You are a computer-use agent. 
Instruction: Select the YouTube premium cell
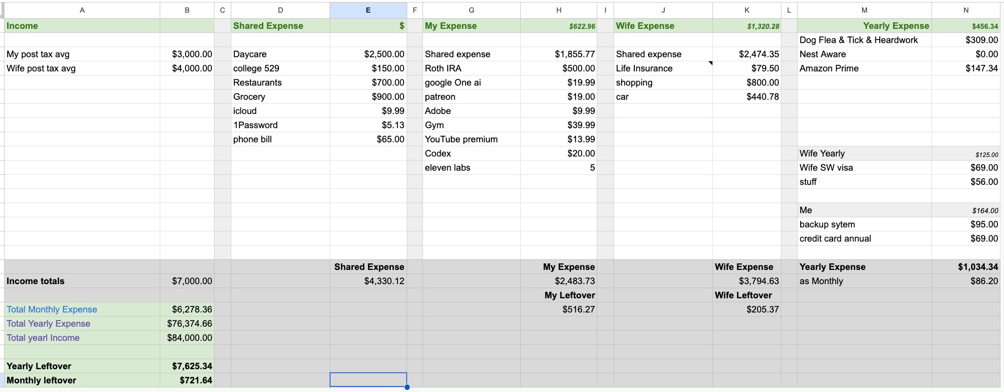(472, 139)
